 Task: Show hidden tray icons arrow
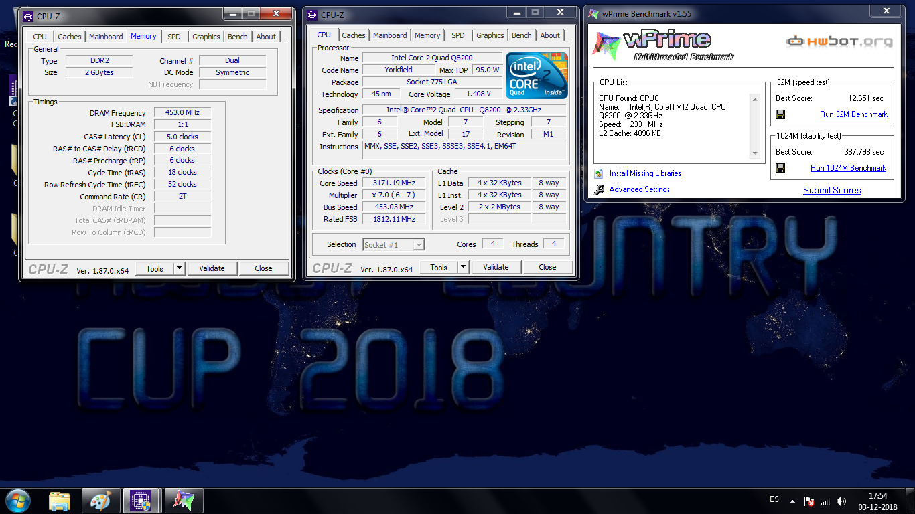click(793, 501)
